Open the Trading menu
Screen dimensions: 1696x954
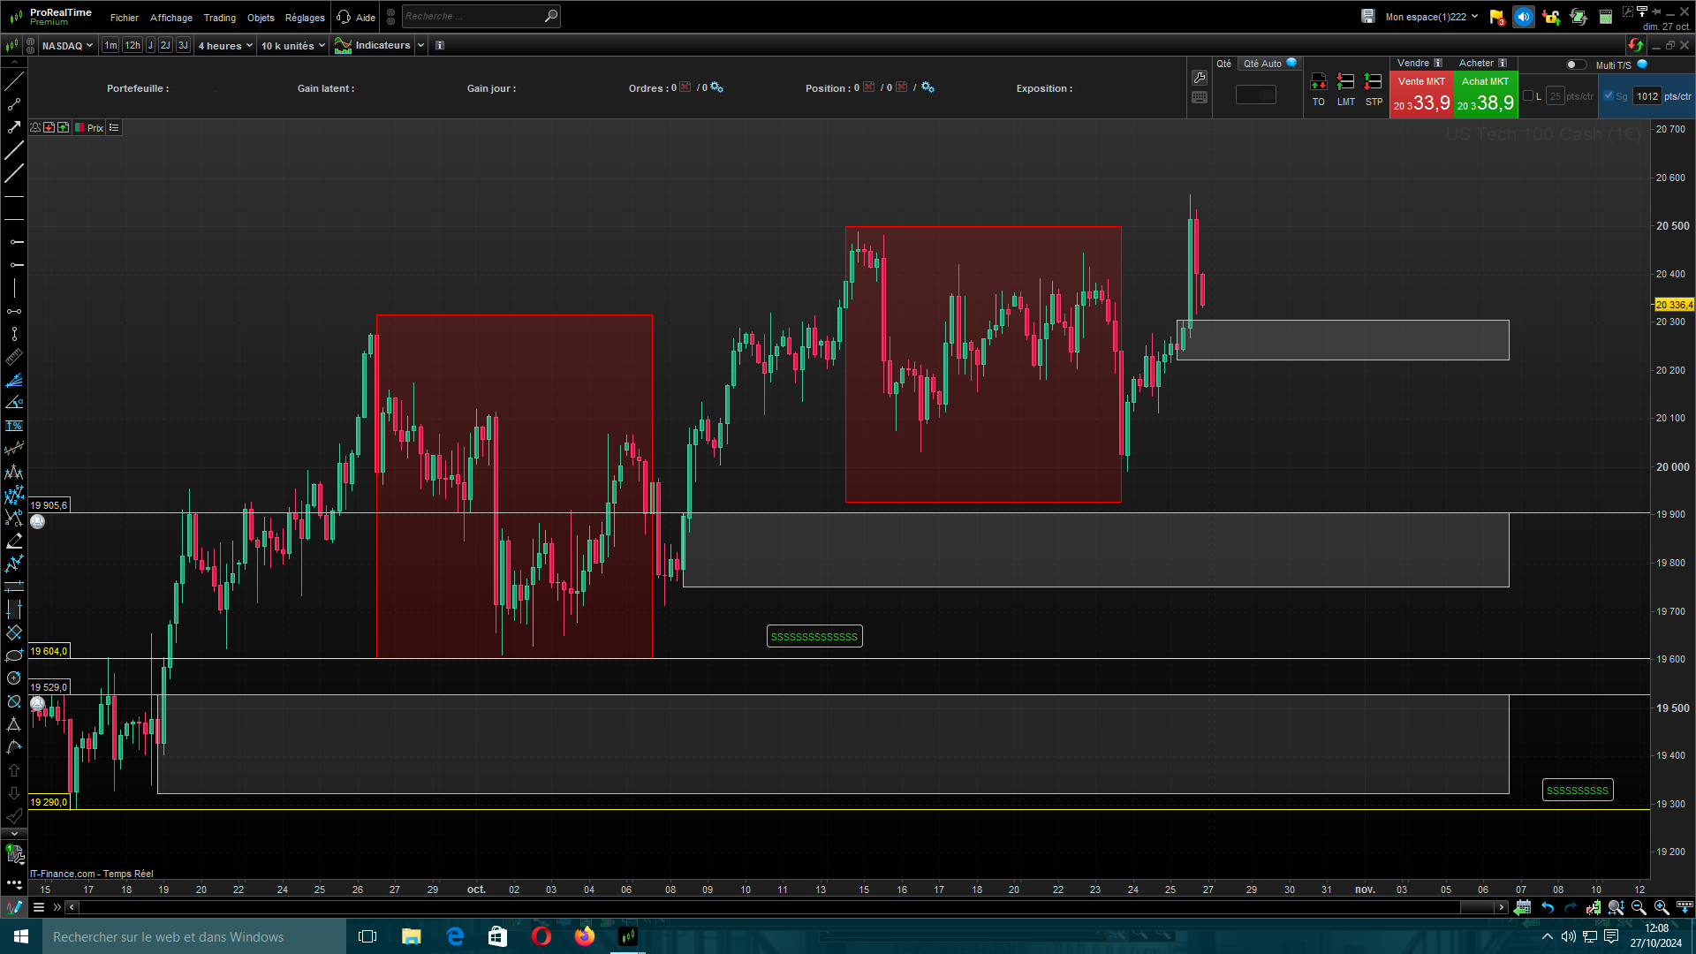[219, 18]
